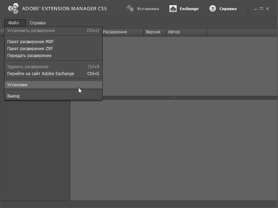Select Передать расширение

click(53, 55)
